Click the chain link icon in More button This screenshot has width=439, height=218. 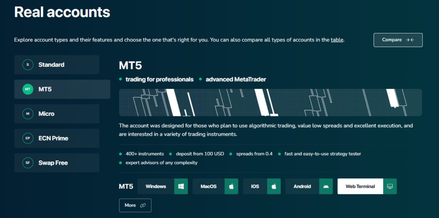click(x=143, y=206)
